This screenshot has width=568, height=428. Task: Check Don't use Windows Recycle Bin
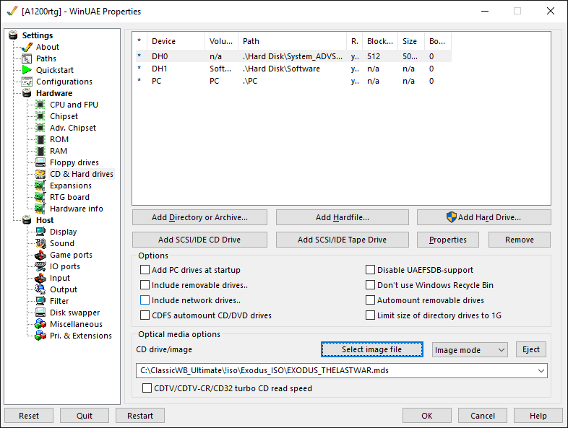[x=370, y=285]
